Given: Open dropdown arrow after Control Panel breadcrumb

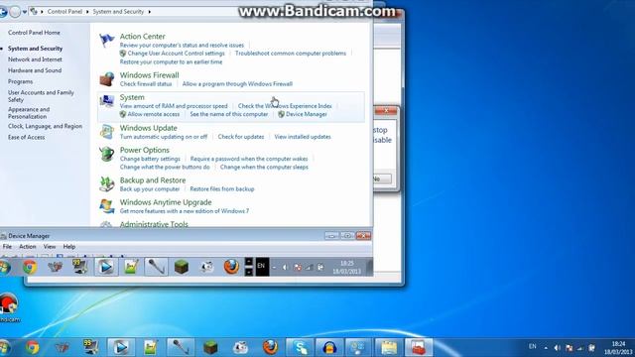Looking at the screenshot, I should click(x=87, y=12).
